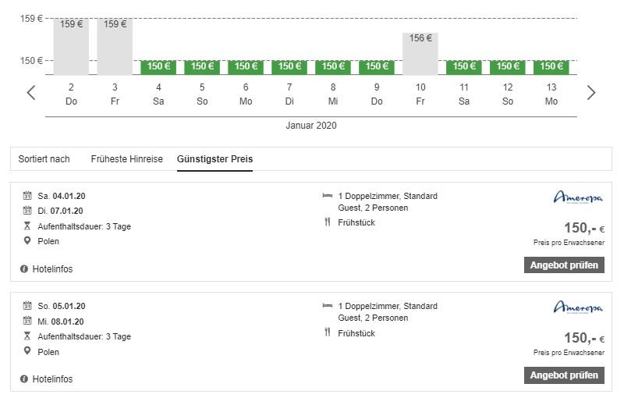
Task: Click the right arrow to show later dates
Action: coord(590,93)
